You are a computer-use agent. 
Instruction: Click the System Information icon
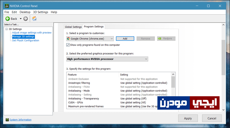7,120
